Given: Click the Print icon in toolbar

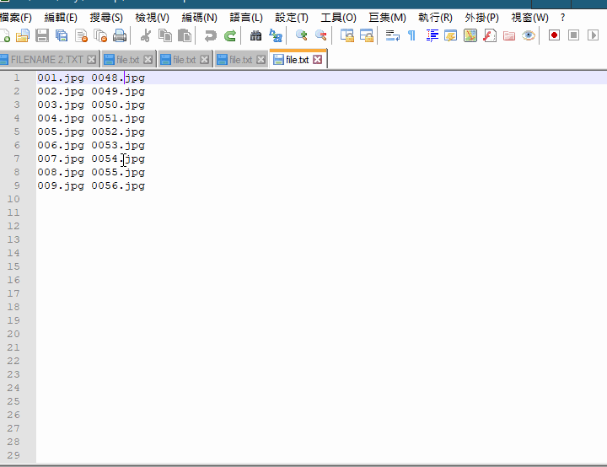Looking at the screenshot, I should pyautogui.click(x=120, y=35).
